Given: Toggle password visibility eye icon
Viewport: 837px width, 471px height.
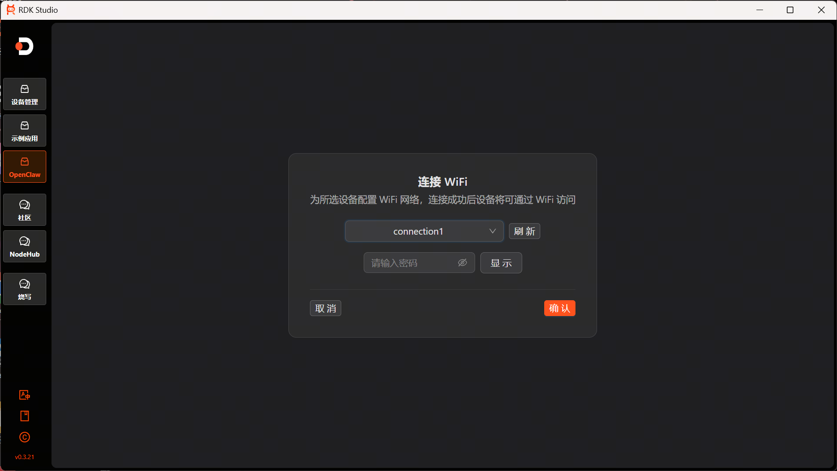Looking at the screenshot, I should click(x=462, y=263).
